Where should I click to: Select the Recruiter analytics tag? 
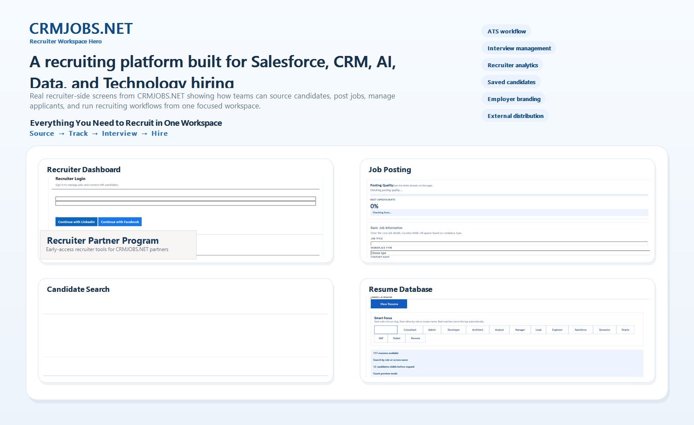pyautogui.click(x=512, y=65)
